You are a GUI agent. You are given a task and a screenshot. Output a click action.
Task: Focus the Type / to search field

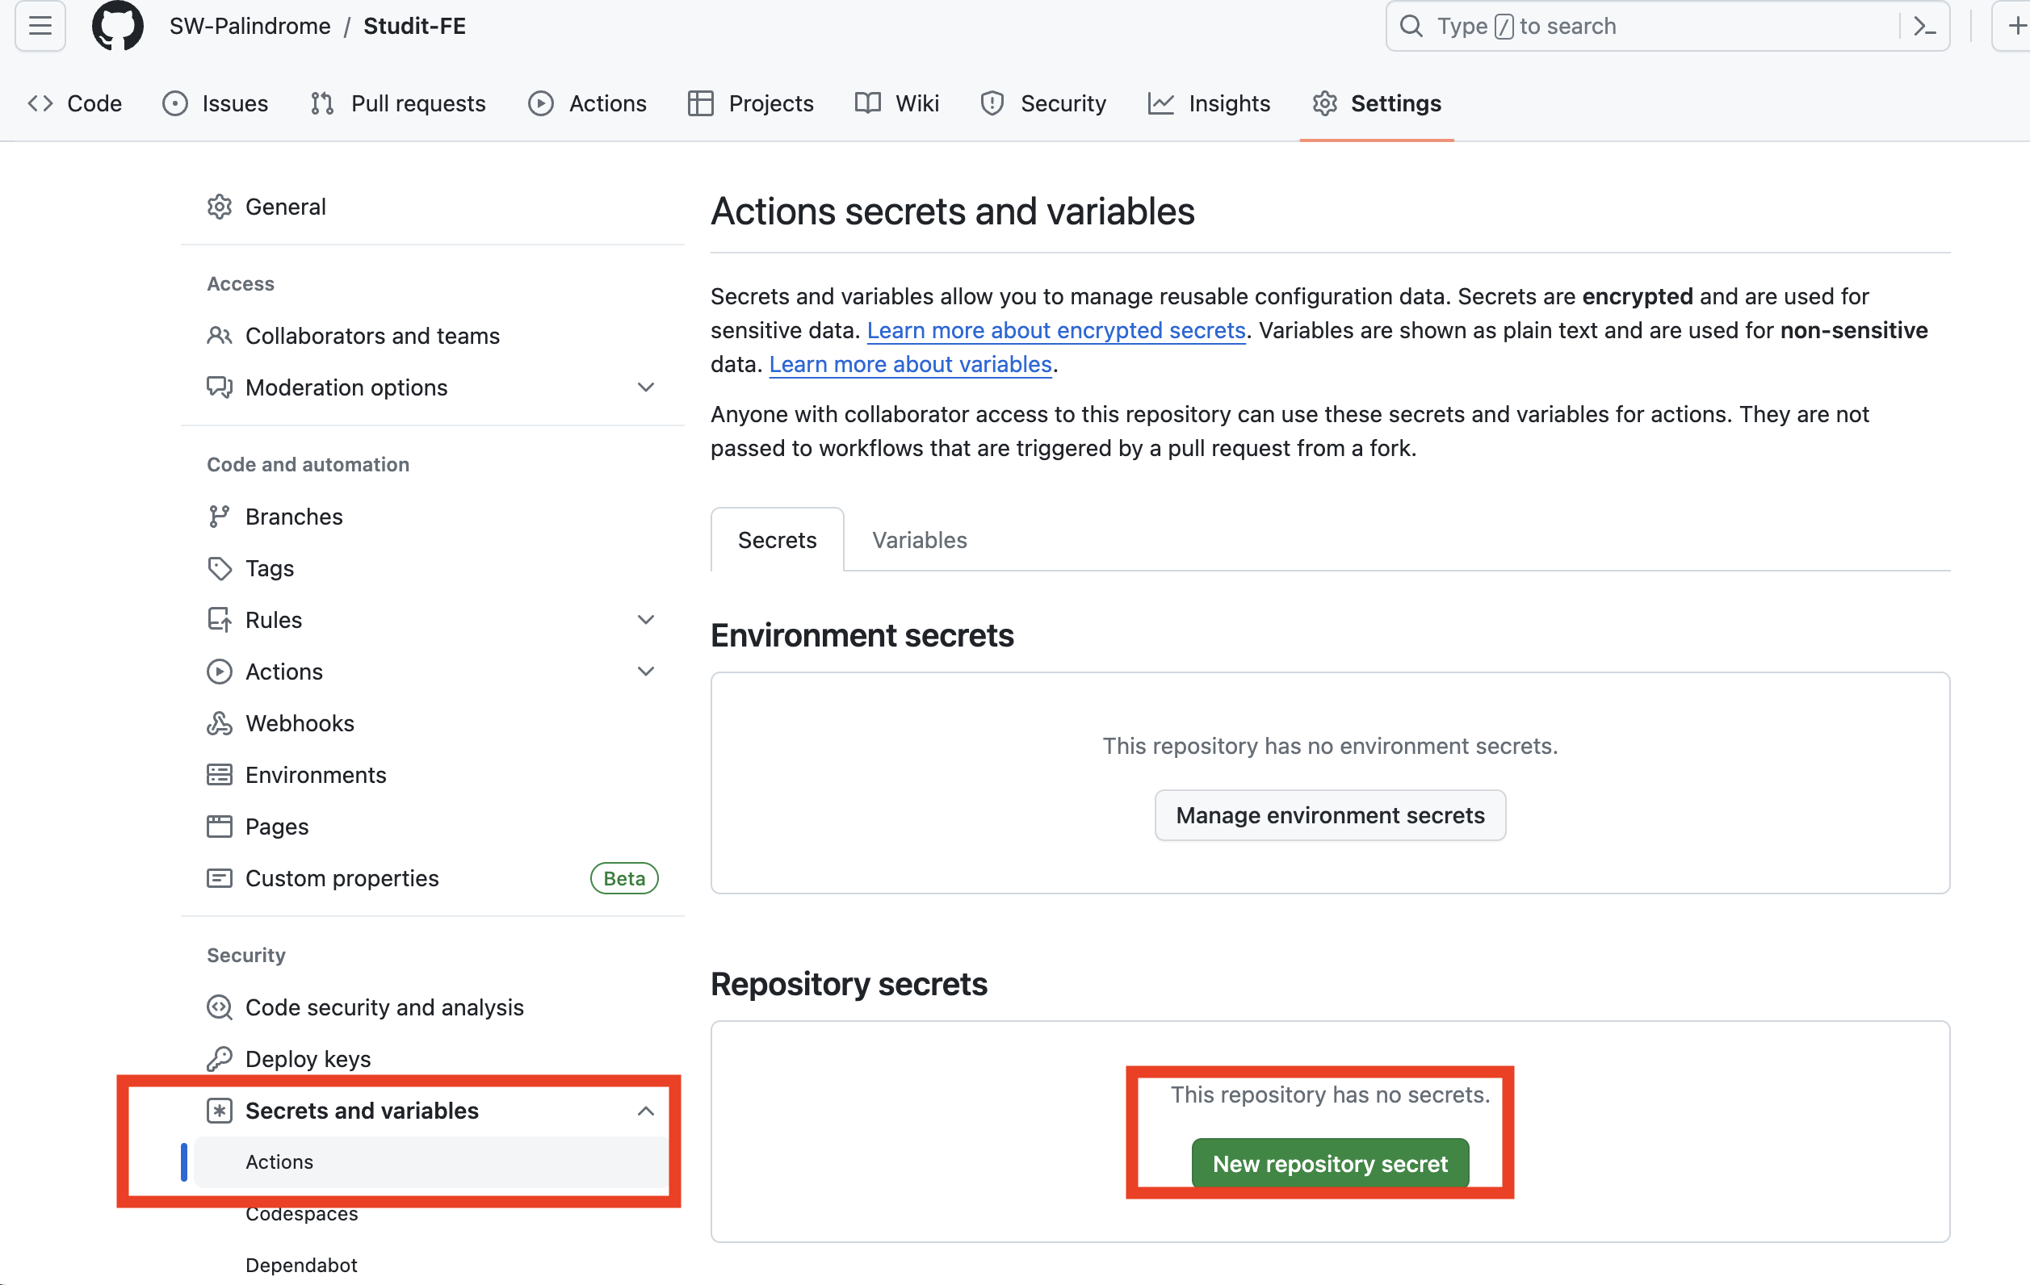(1644, 26)
